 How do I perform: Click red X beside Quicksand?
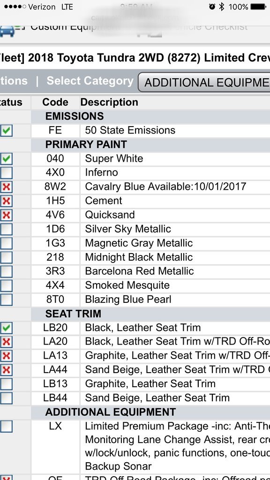coord(6,215)
